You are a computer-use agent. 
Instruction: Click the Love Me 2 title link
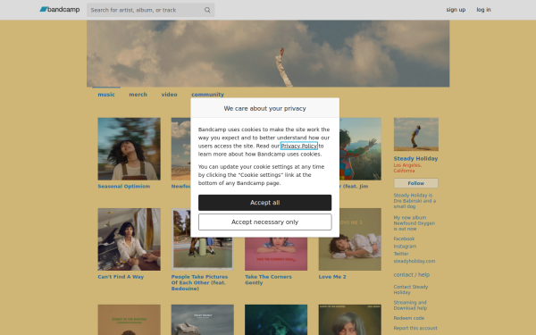click(332, 277)
